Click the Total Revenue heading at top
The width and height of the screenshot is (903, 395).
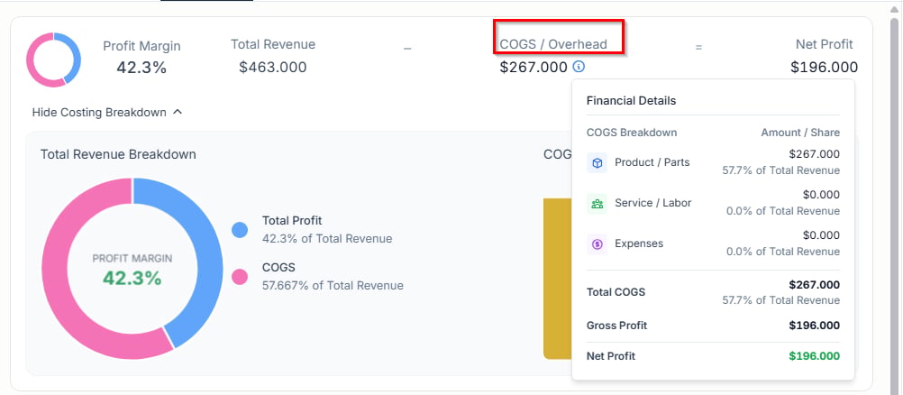point(273,44)
